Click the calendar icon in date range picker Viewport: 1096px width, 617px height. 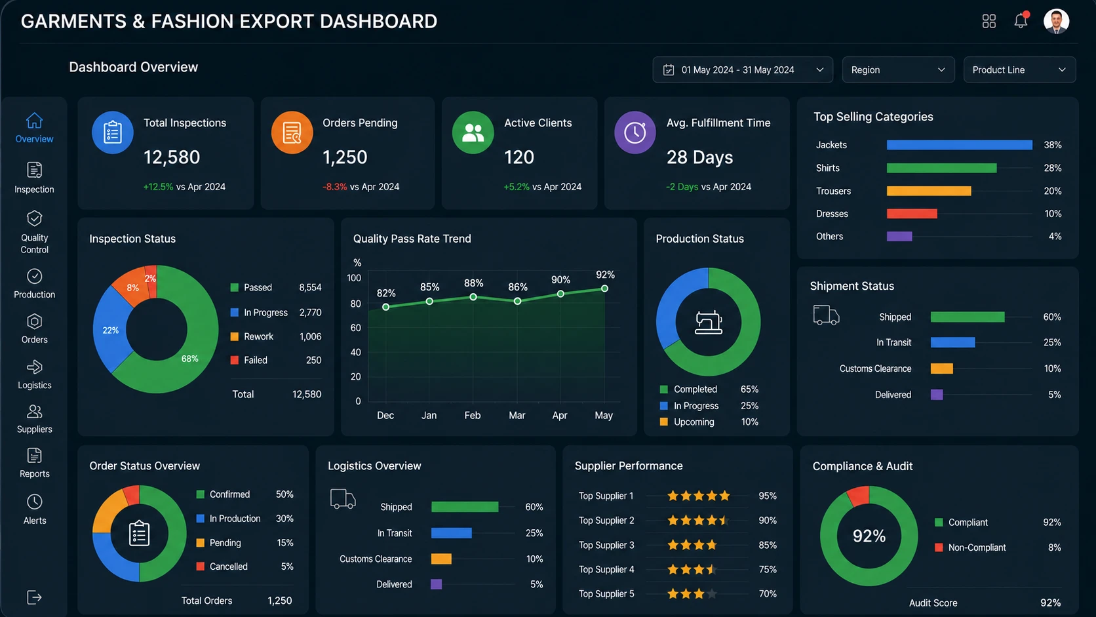point(669,70)
